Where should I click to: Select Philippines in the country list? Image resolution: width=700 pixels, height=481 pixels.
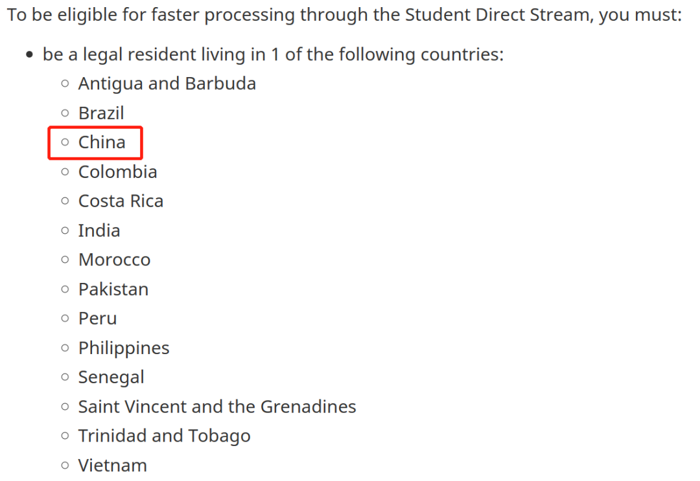tap(124, 348)
